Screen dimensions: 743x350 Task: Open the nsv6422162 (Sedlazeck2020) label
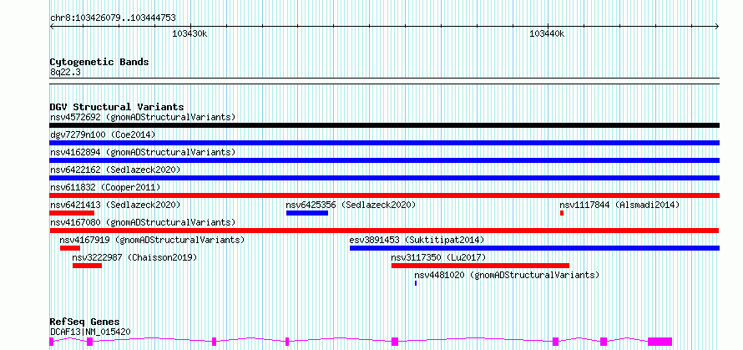tap(115, 170)
